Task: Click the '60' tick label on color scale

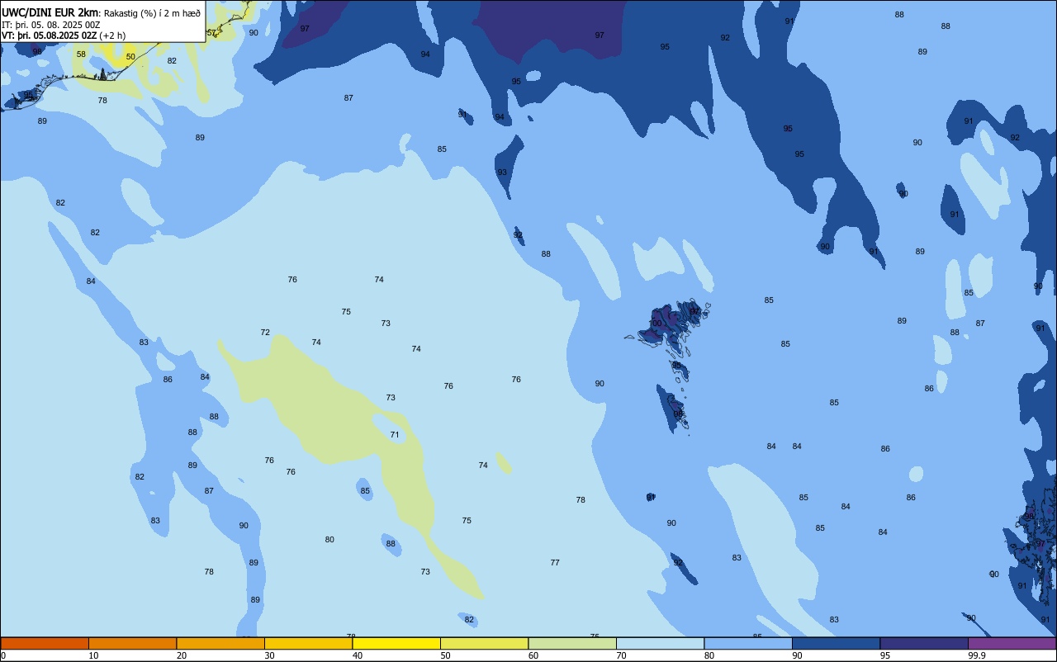Action: 533,655
